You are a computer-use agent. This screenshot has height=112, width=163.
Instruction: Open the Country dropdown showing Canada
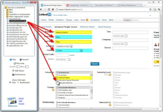click(x=69, y=50)
